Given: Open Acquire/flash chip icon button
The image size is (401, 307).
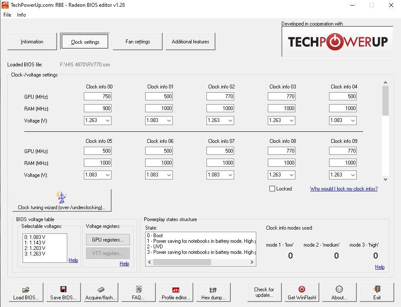Looking at the screenshot, I should point(101,293).
